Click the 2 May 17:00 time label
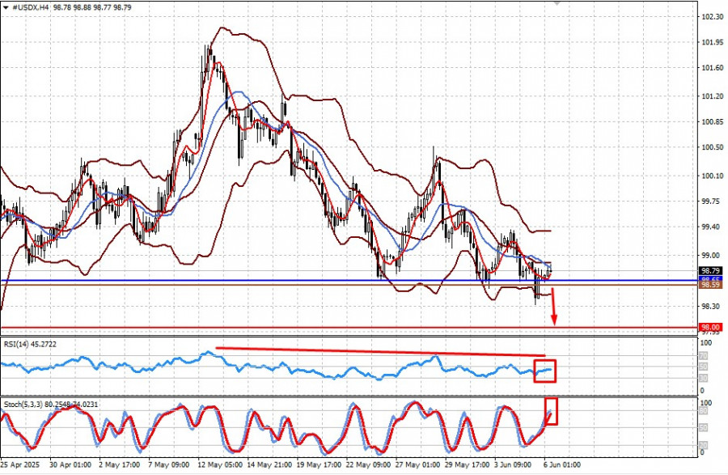This screenshot has width=728, height=475. [x=120, y=464]
